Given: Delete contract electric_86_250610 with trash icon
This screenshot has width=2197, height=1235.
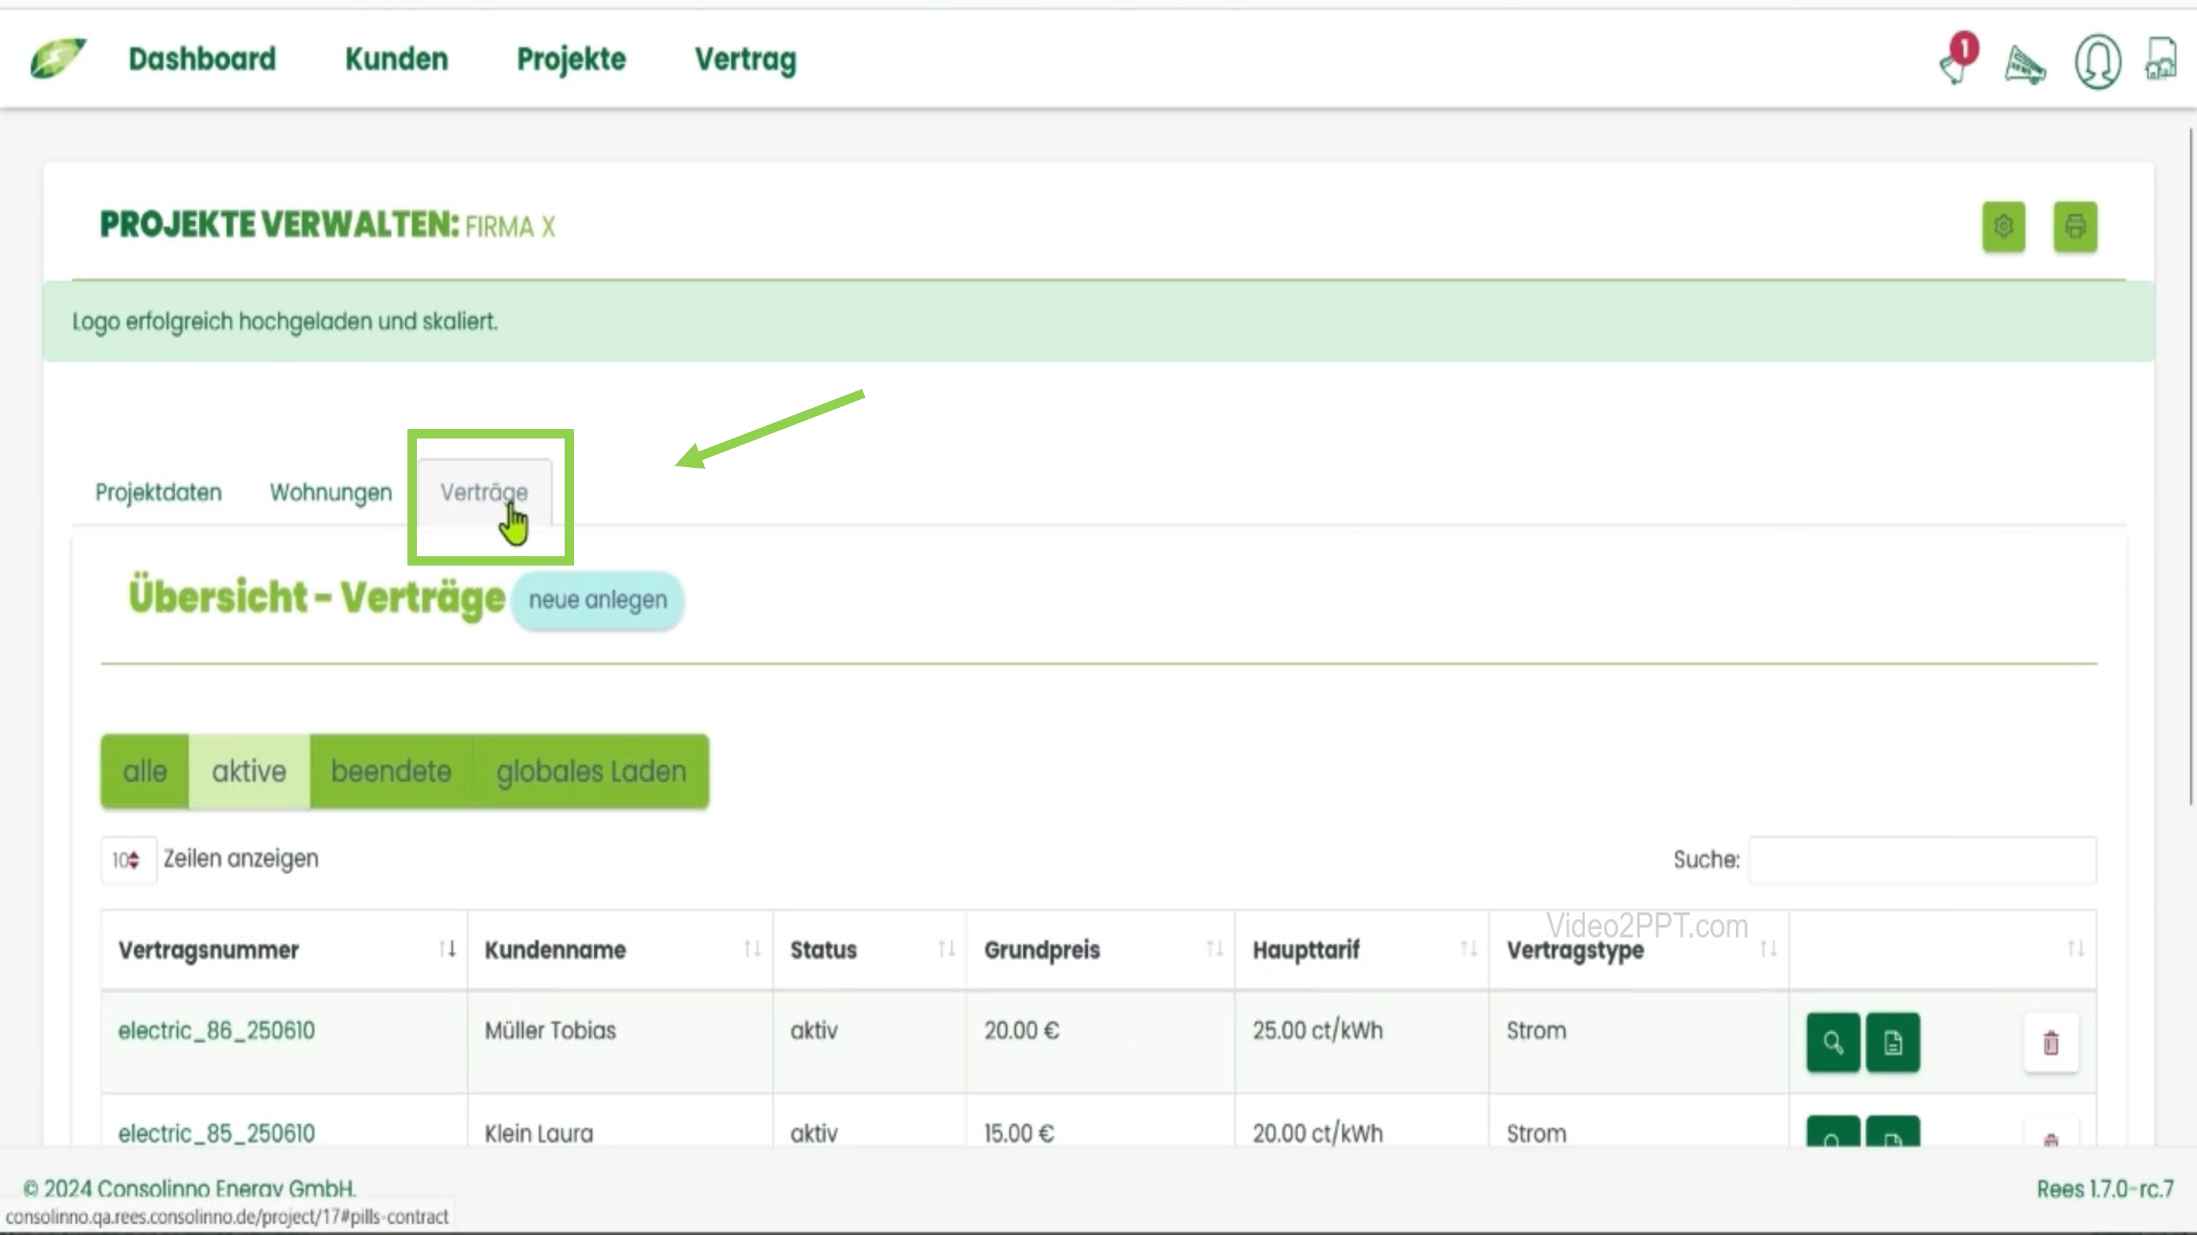Looking at the screenshot, I should coord(2051,1041).
